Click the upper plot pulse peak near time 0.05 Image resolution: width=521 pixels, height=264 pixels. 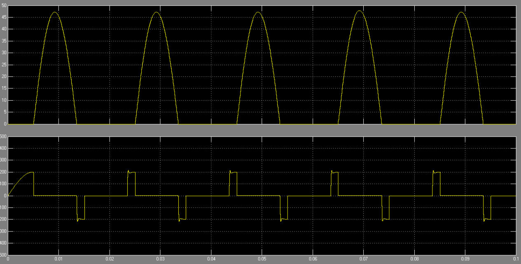coord(258,12)
